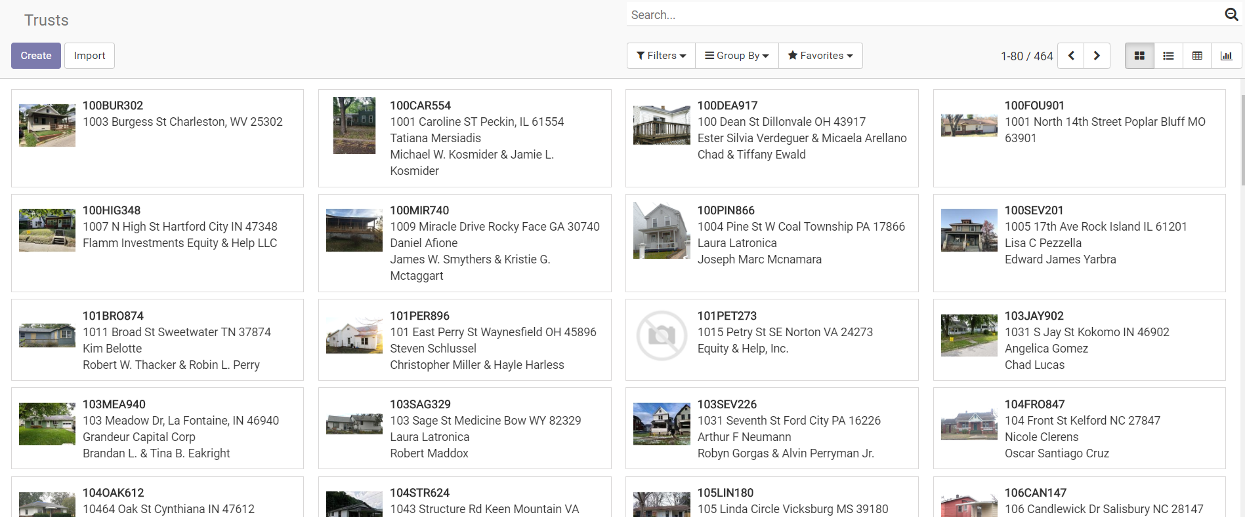Switch to graph view

[1226, 56]
